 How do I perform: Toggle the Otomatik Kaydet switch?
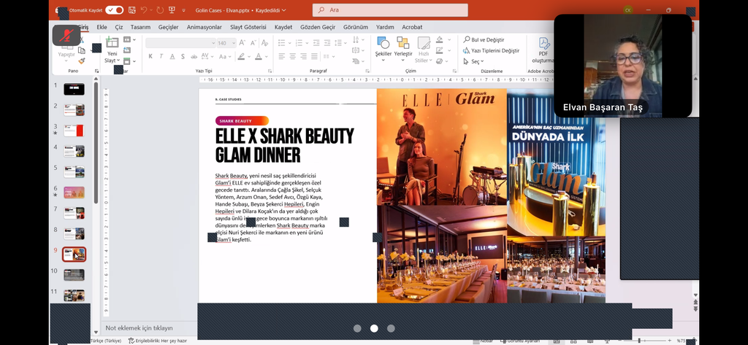point(114,10)
